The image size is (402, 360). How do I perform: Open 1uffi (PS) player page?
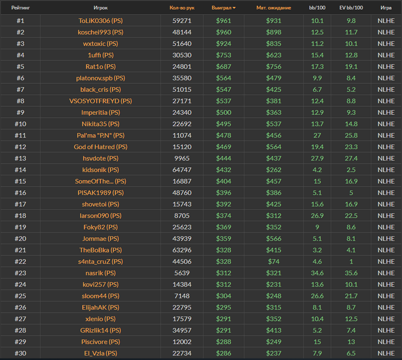pyautogui.click(x=100, y=55)
